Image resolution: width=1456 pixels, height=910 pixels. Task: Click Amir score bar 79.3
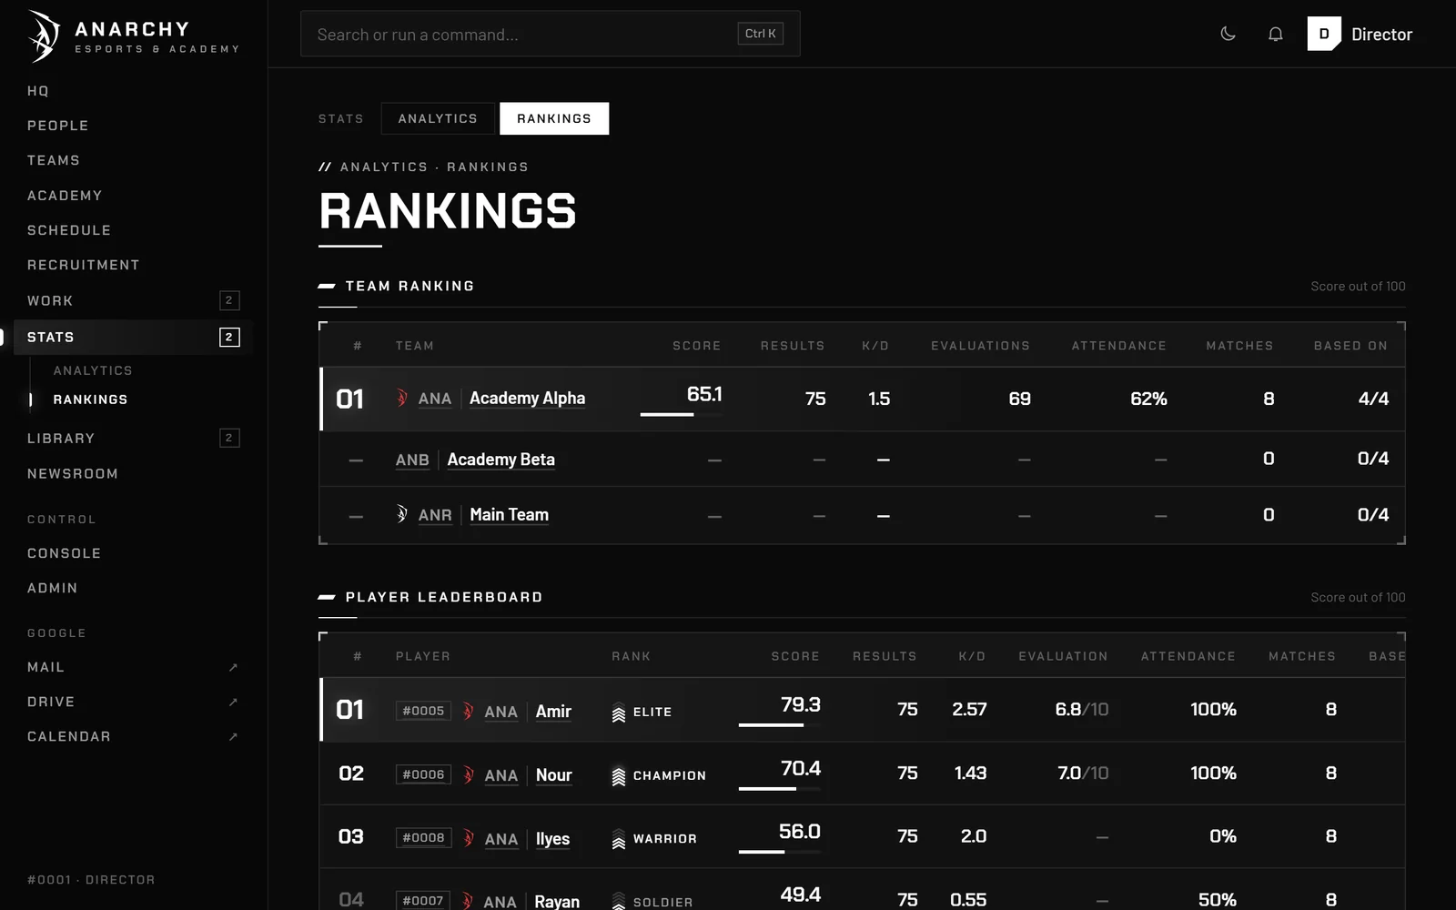click(780, 725)
